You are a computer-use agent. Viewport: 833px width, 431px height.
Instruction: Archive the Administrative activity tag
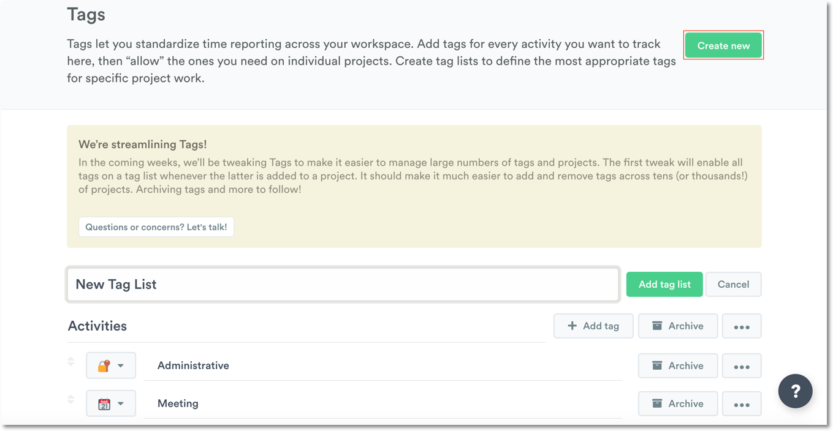click(677, 365)
